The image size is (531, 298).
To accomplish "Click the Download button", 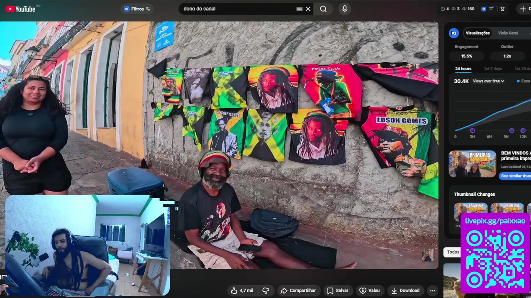I will click(x=405, y=291).
